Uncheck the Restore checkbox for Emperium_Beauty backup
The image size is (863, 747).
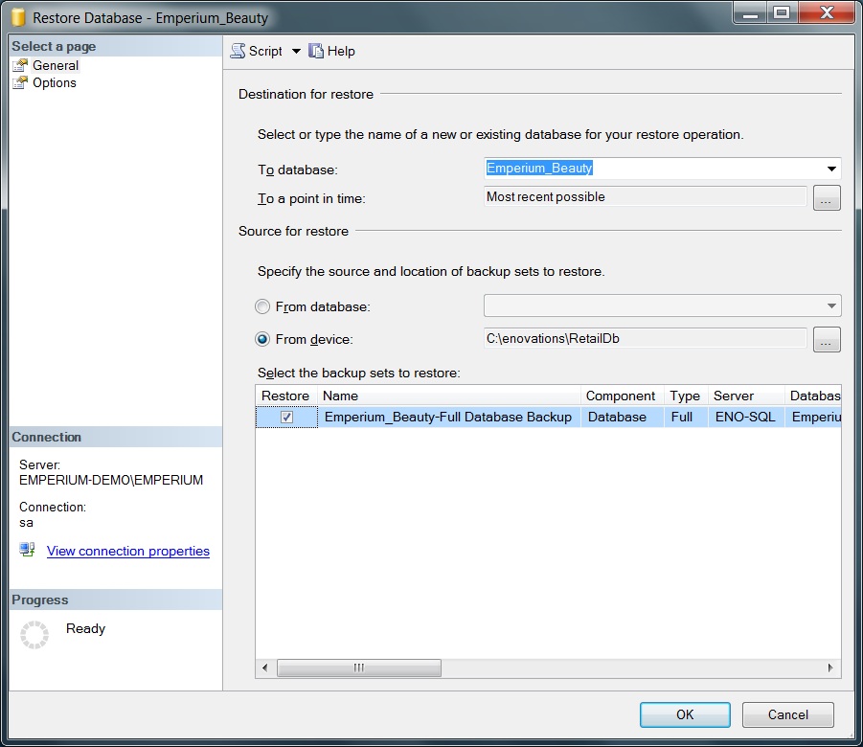pos(286,418)
